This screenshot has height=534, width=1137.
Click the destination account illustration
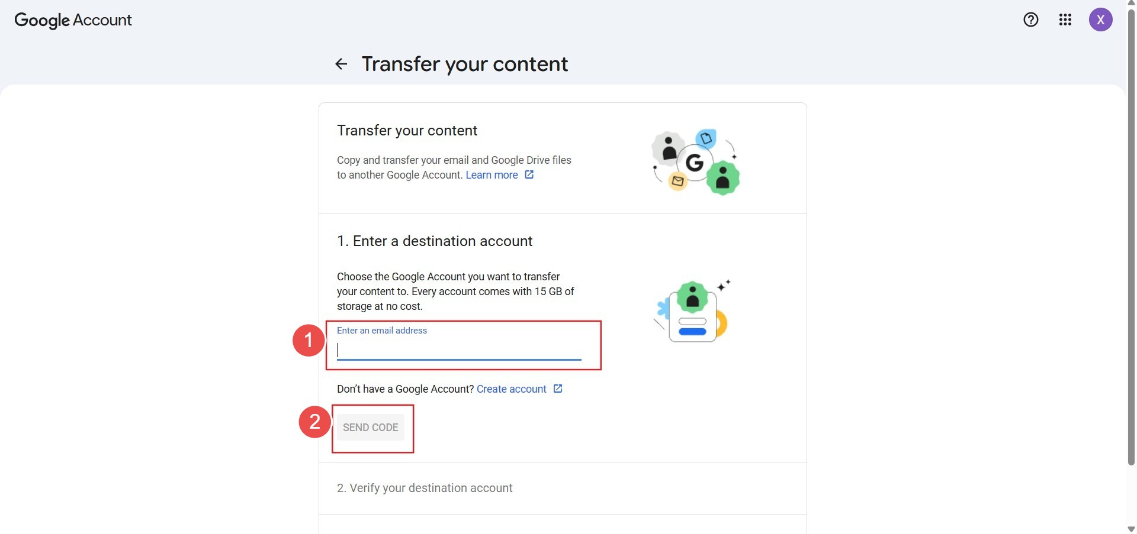point(693,311)
